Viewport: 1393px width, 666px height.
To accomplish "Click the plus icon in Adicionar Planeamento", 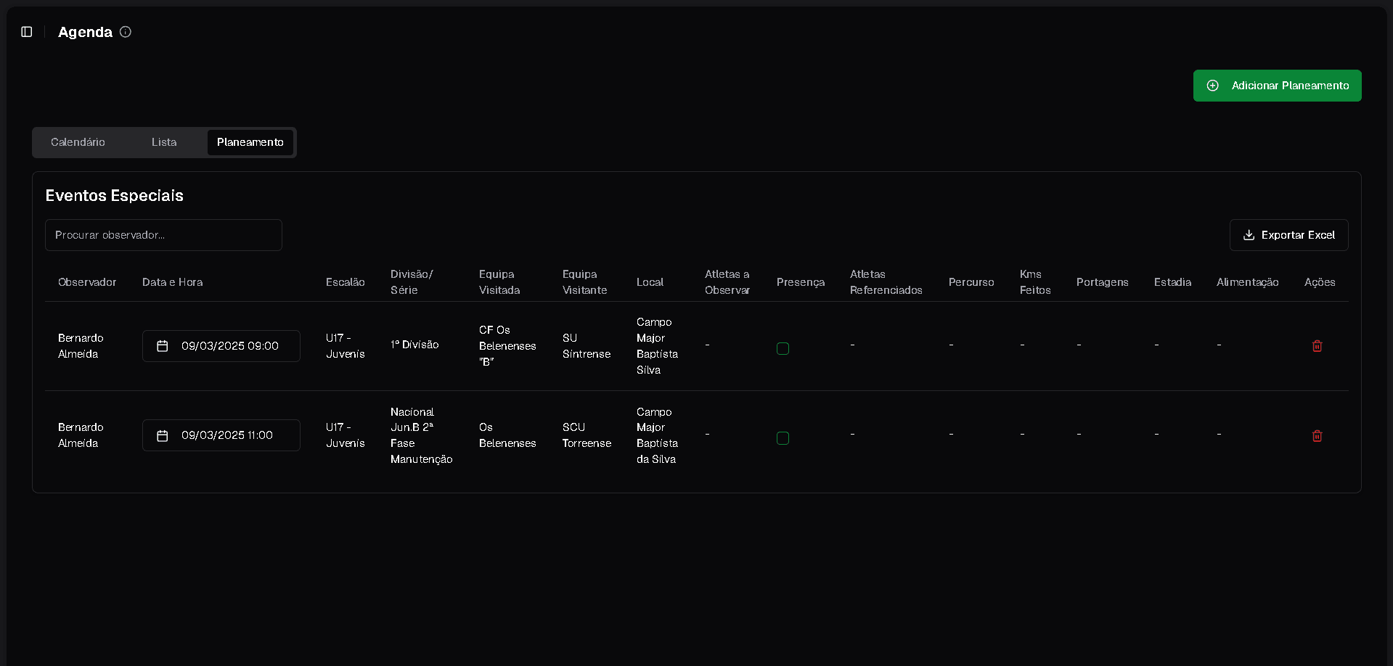I will click(1212, 86).
